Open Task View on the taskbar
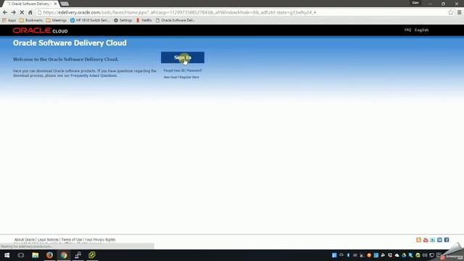The height and width of the screenshot is (261, 464). (x=21, y=255)
